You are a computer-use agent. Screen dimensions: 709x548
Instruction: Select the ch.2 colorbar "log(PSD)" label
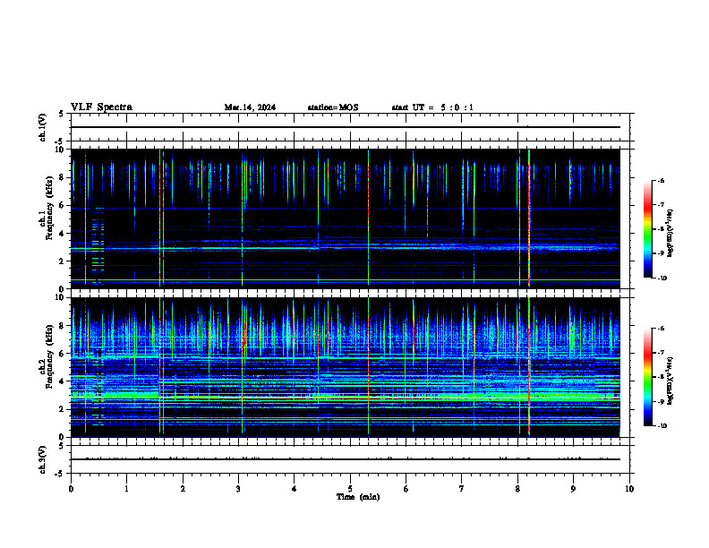(670, 381)
